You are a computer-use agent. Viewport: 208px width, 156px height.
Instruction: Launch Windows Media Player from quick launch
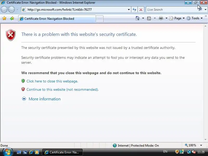(37, 152)
